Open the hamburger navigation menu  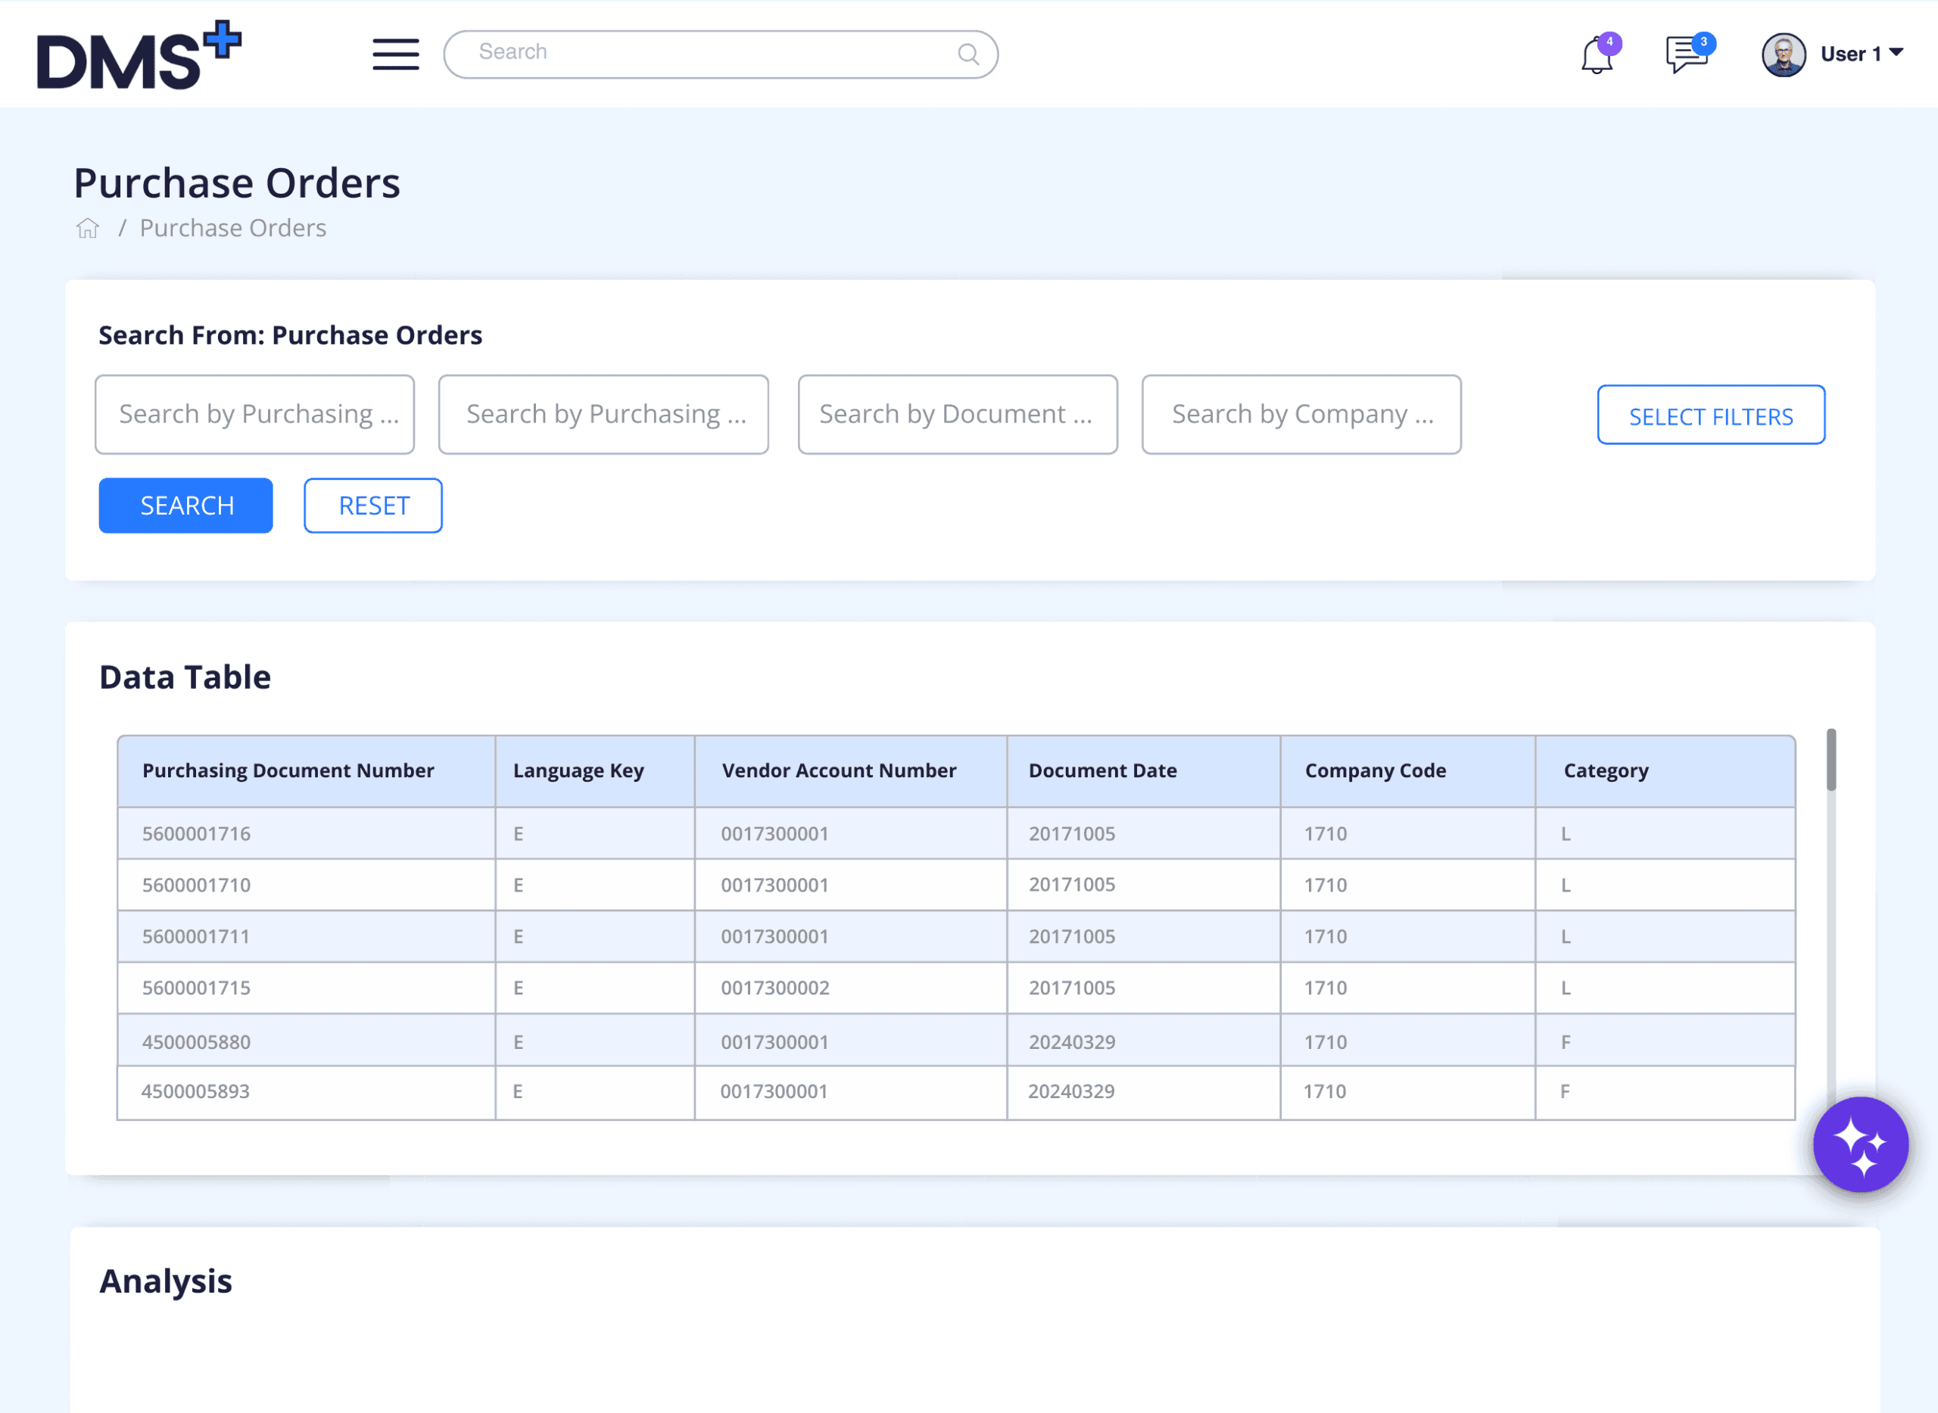(x=395, y=54)
